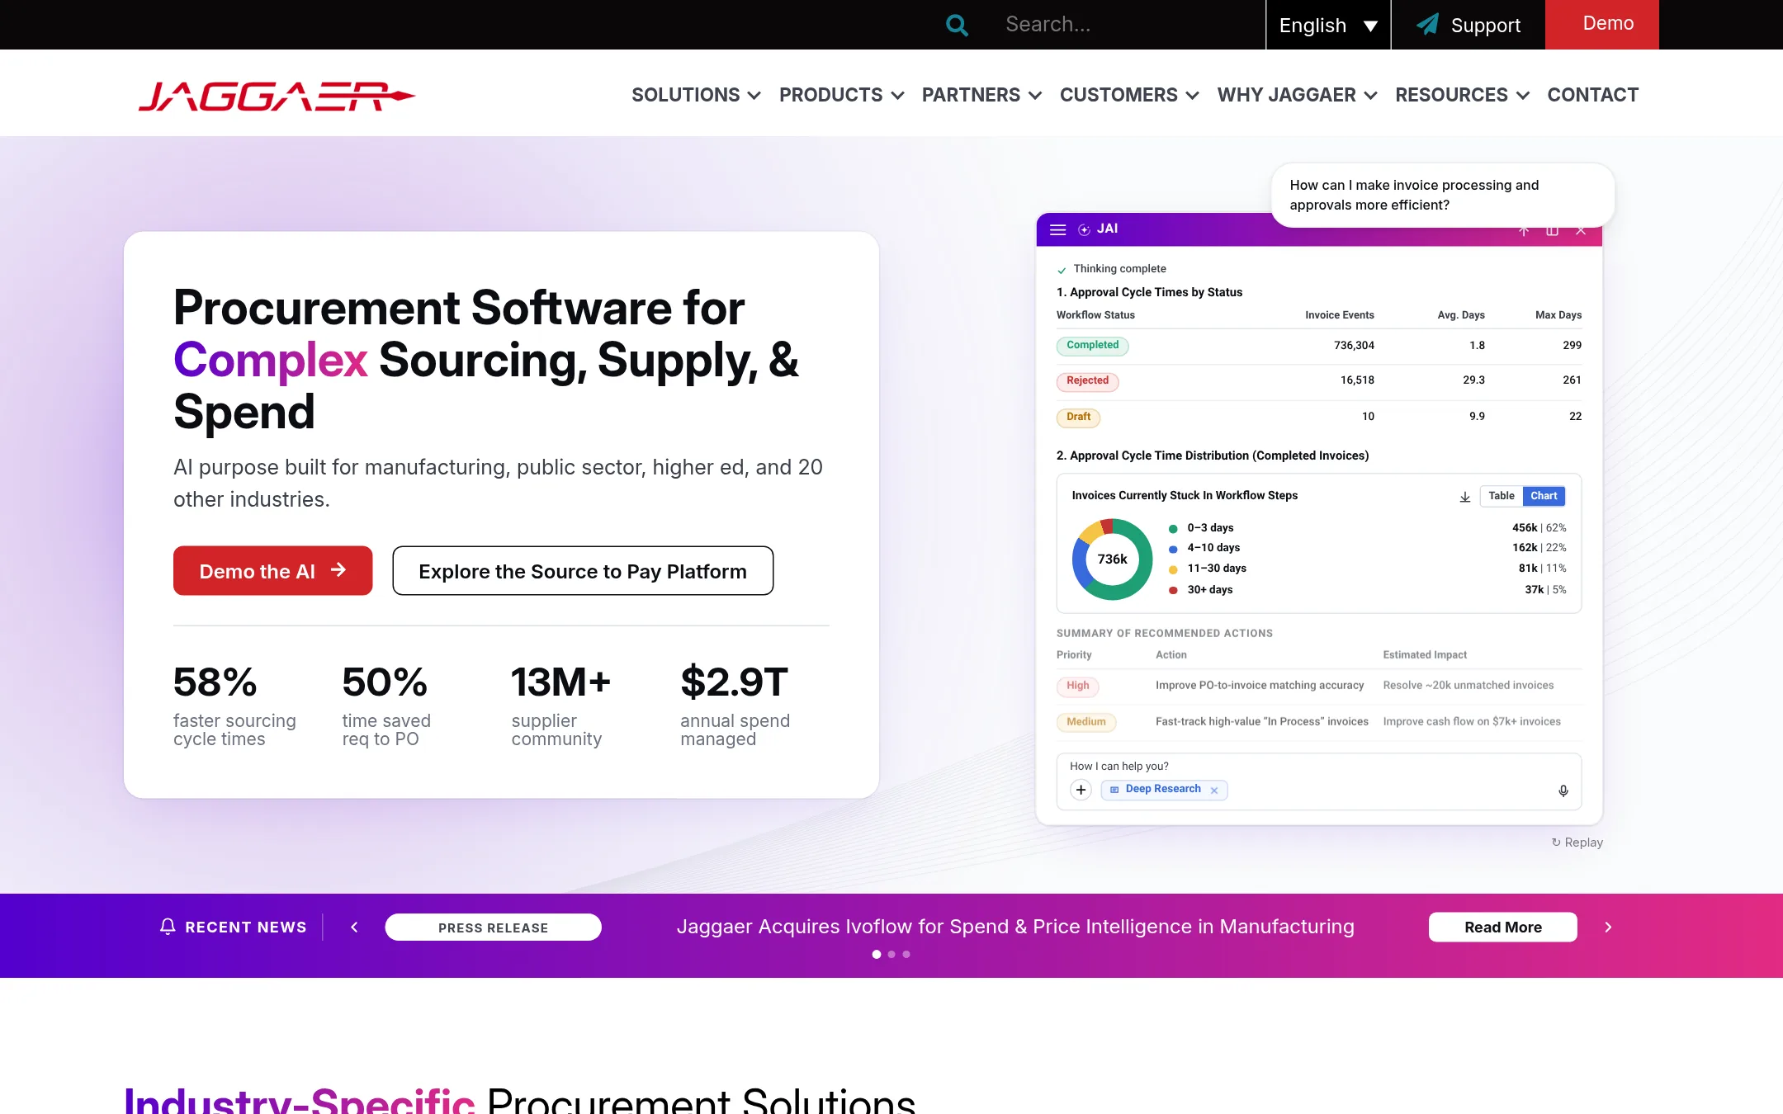
Task: Click the green 0–3 days legend dot
Action: pyautogui.click(x=1172, y=529)
